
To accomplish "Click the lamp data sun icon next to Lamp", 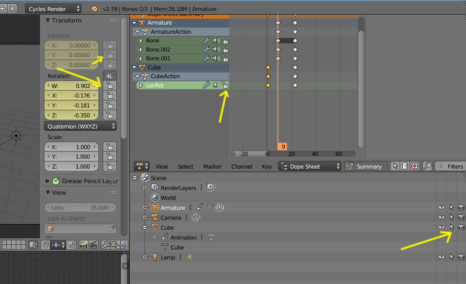I will [x=190, y=257].
